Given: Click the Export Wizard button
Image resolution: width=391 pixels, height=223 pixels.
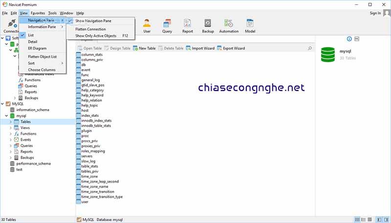Looking at the screenshot, I should [x=231, y=48].
